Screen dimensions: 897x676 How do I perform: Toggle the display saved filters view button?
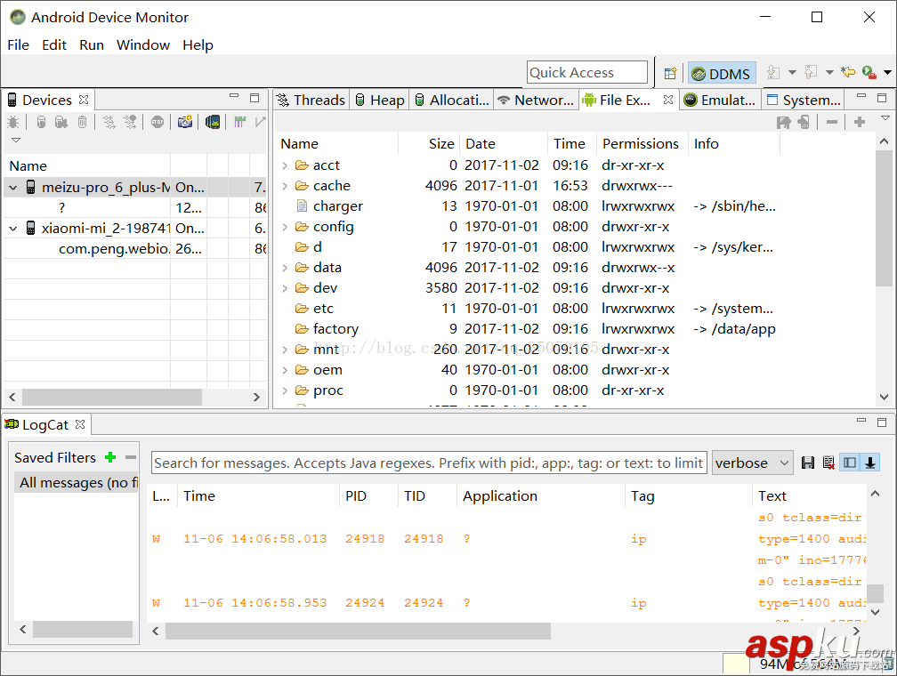pyautogui.click(x=851, y=463)
